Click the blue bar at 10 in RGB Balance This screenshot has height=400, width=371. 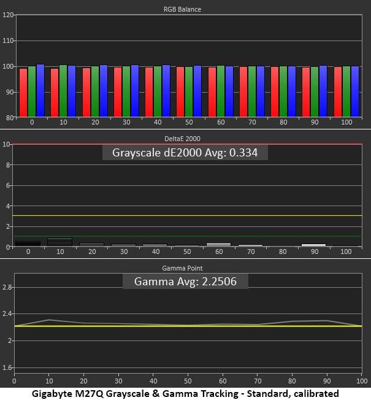(72, 91)
